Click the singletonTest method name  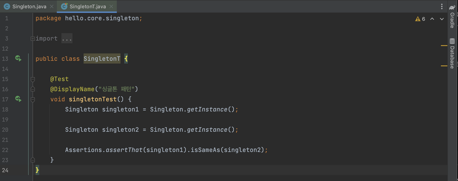click(93, 99)
